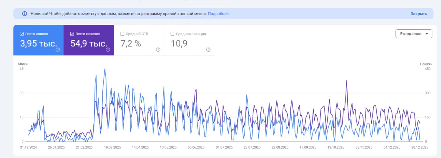441x158 pixels.
Task: Open the Подробнее… link in banner
Action: tap(219, 14)
